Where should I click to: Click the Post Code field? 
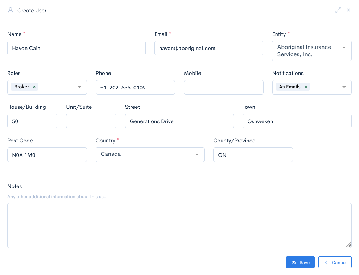(47, 155)
